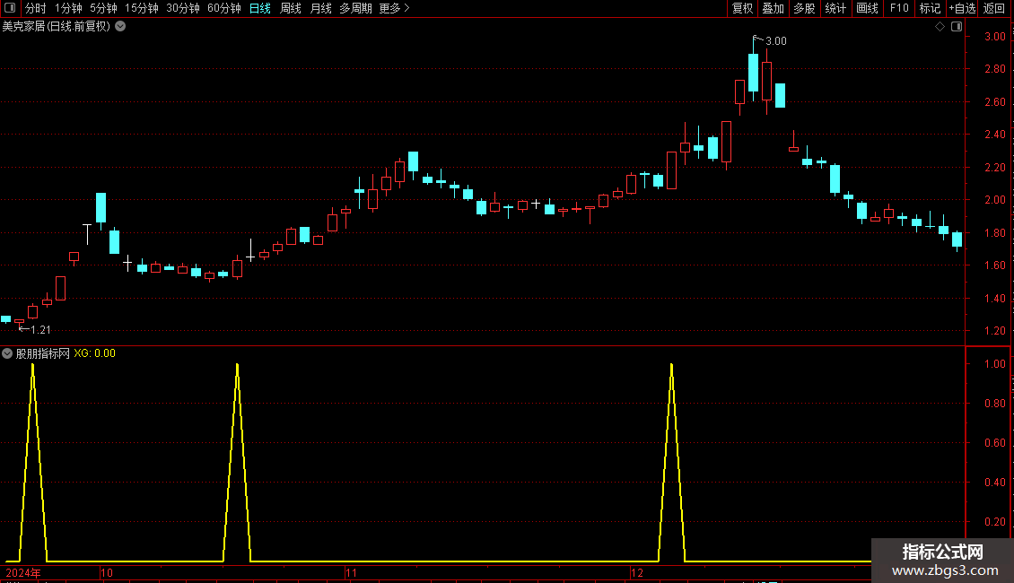Click the diamond marker icon above chart
Image resolution: width=1014 pixels, height=583 pixels.
coord(940,27)
